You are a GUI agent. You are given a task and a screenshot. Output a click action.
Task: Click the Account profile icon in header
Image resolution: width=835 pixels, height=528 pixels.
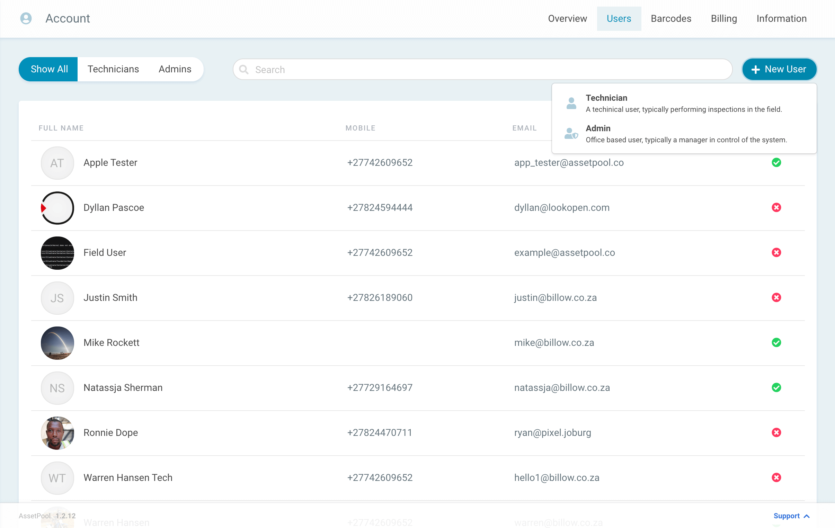pos(26,18)
